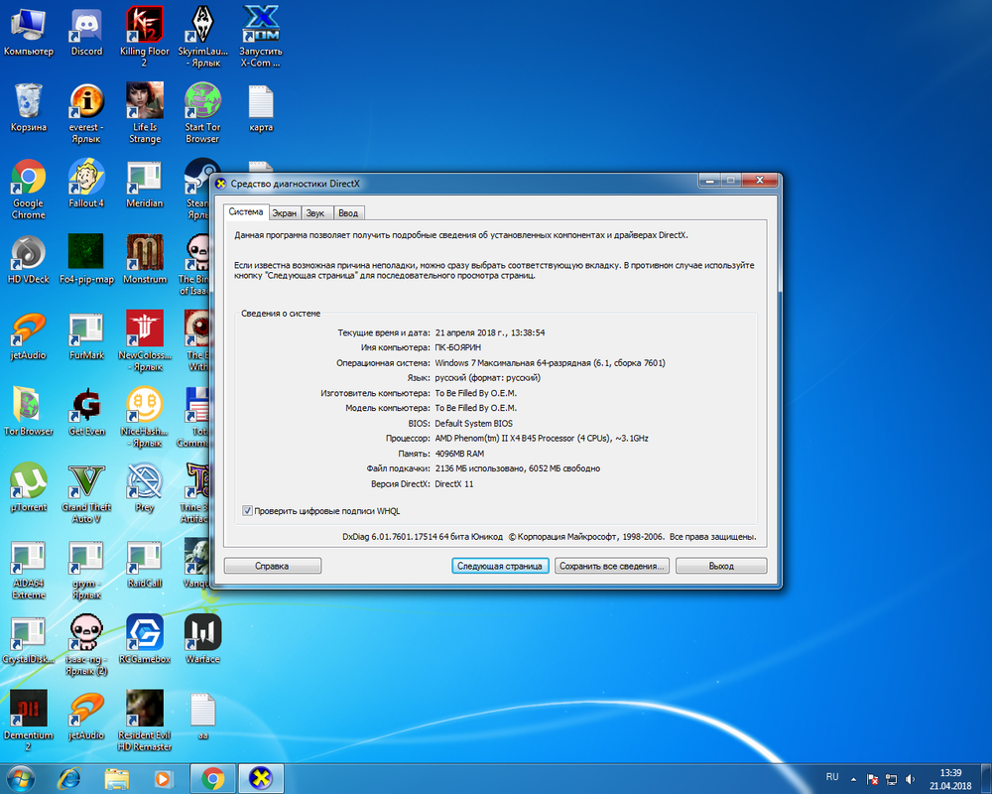The image size is (992, 794).
Task: Open the Tor Browser folder
Action: tap(29, 412)
